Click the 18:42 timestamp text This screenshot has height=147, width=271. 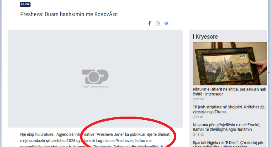pos(200,135)
